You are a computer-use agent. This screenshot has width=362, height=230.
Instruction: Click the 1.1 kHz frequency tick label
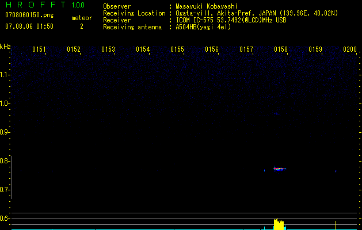5,75
